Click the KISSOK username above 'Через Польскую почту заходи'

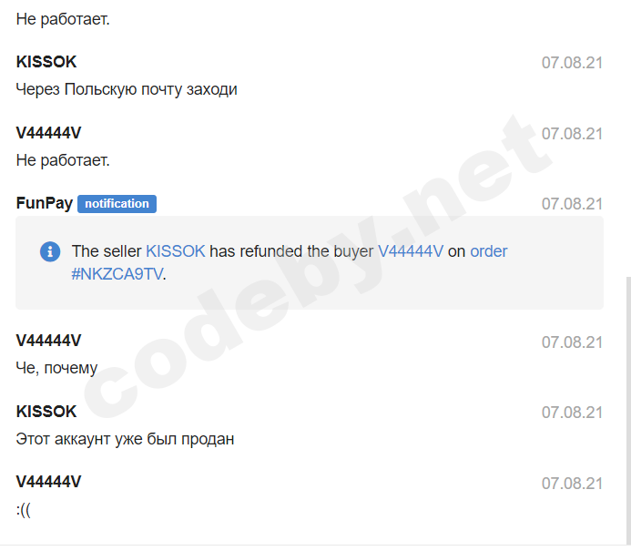click(46, 62)
